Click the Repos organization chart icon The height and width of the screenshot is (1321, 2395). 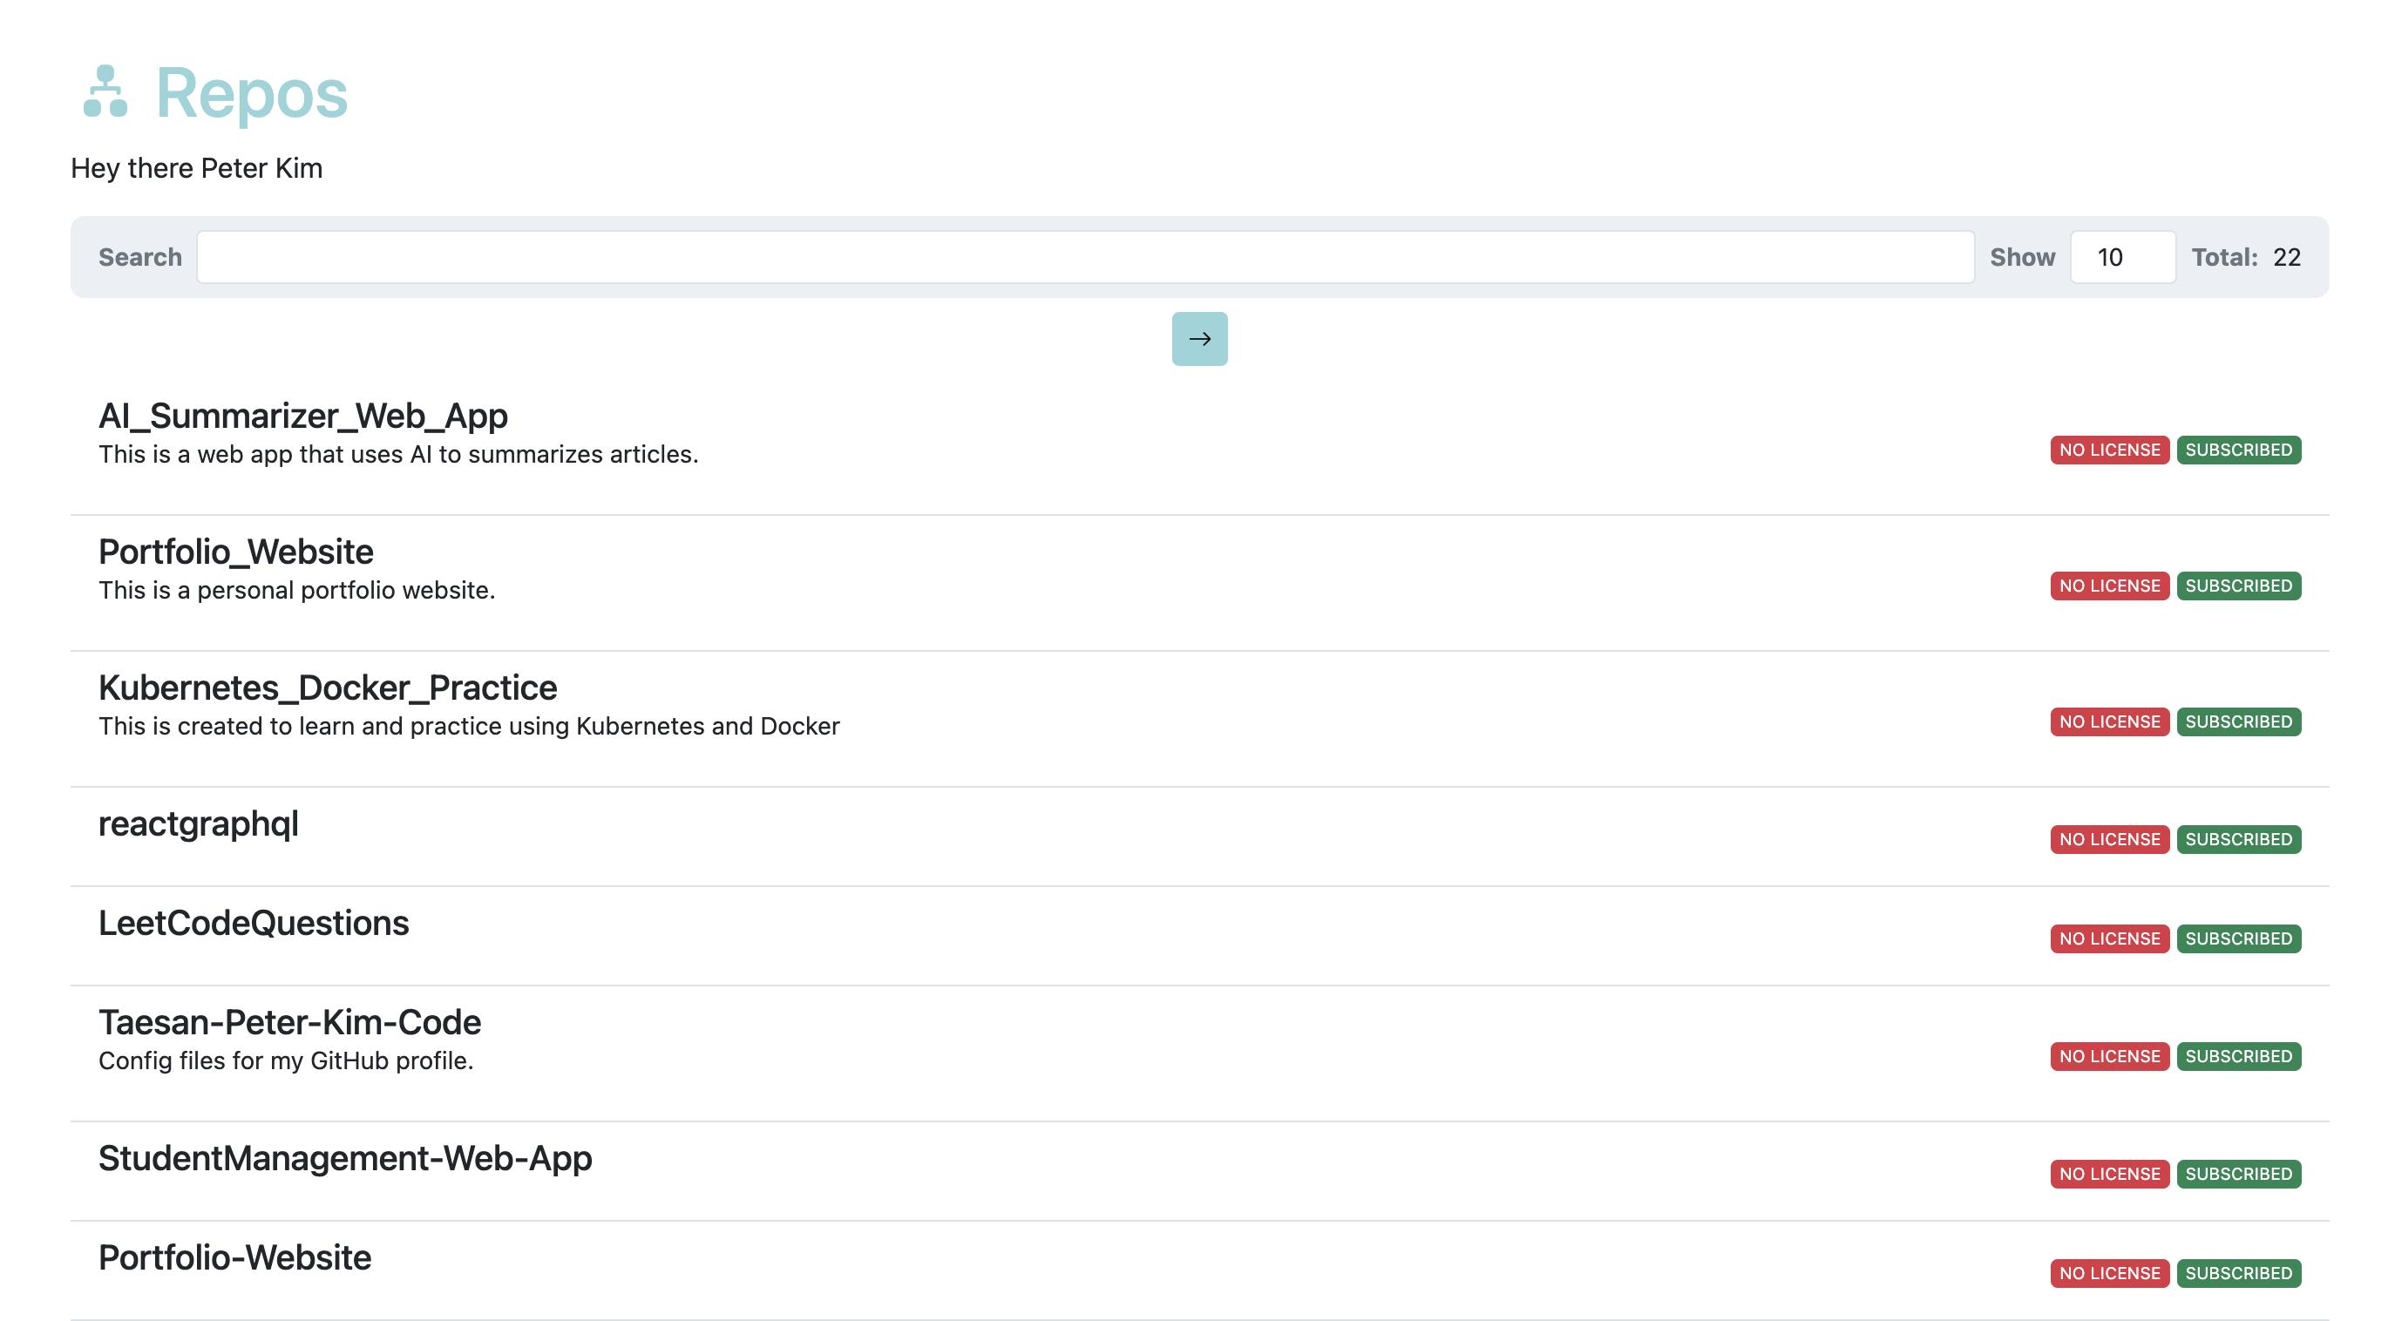(105, 91)
